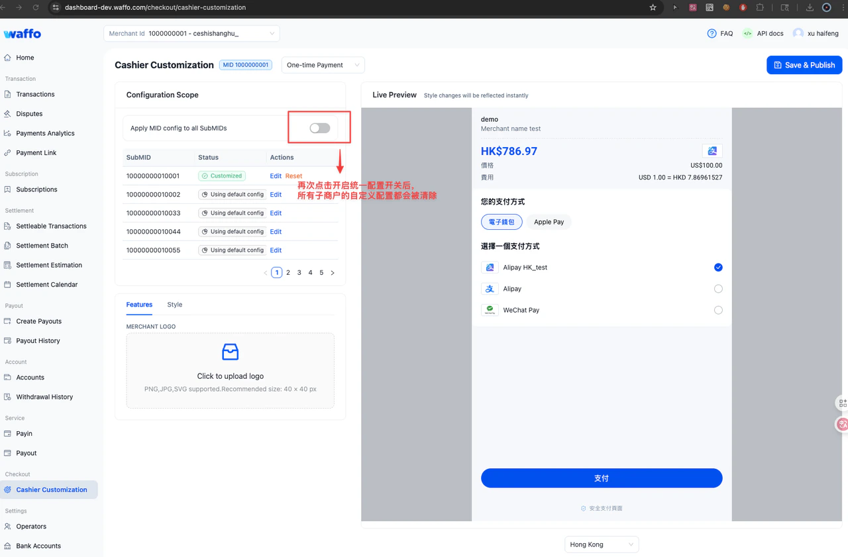
Task: Reload the page in the browser
Action: pyautogui.click(x=36, y=7)
